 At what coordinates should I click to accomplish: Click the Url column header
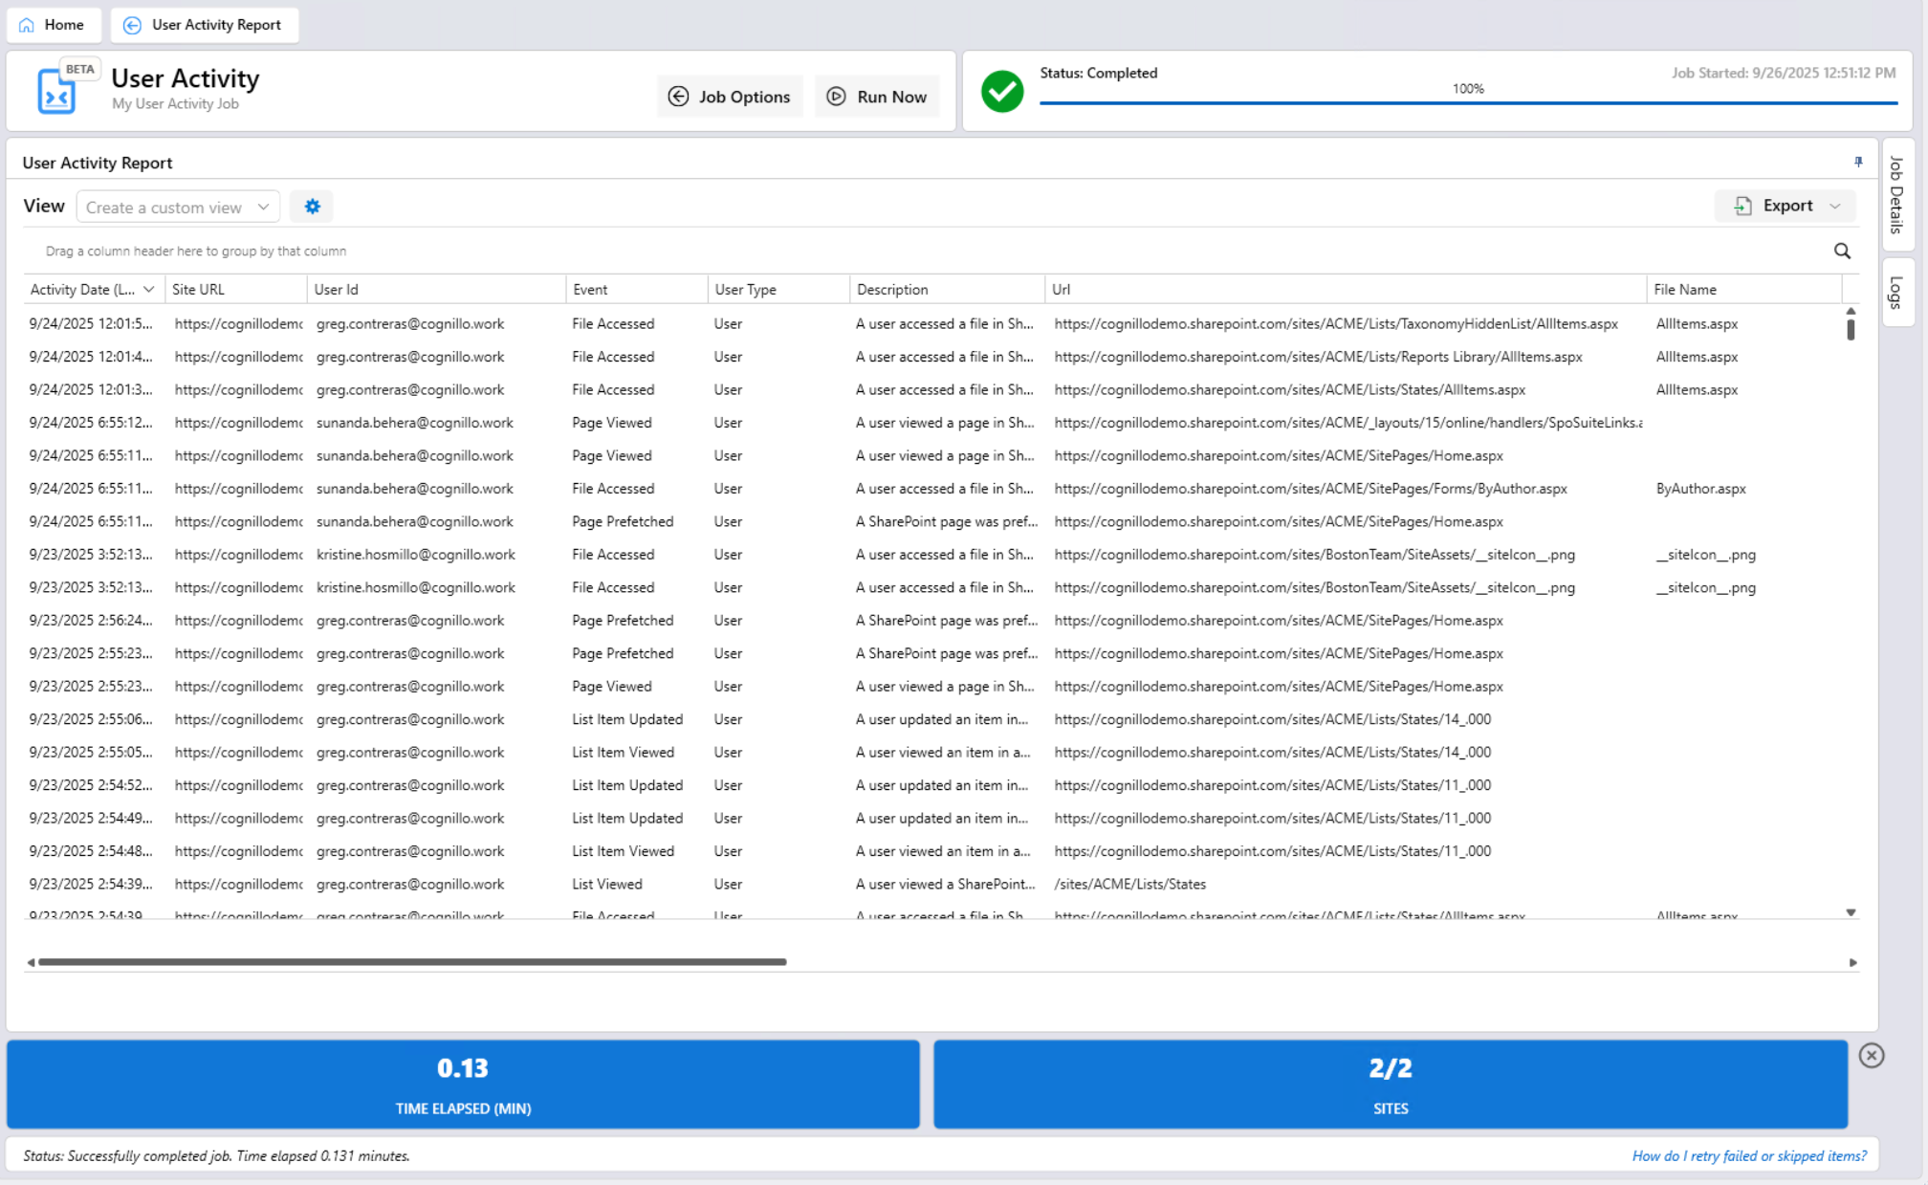tap(1346, 289)
